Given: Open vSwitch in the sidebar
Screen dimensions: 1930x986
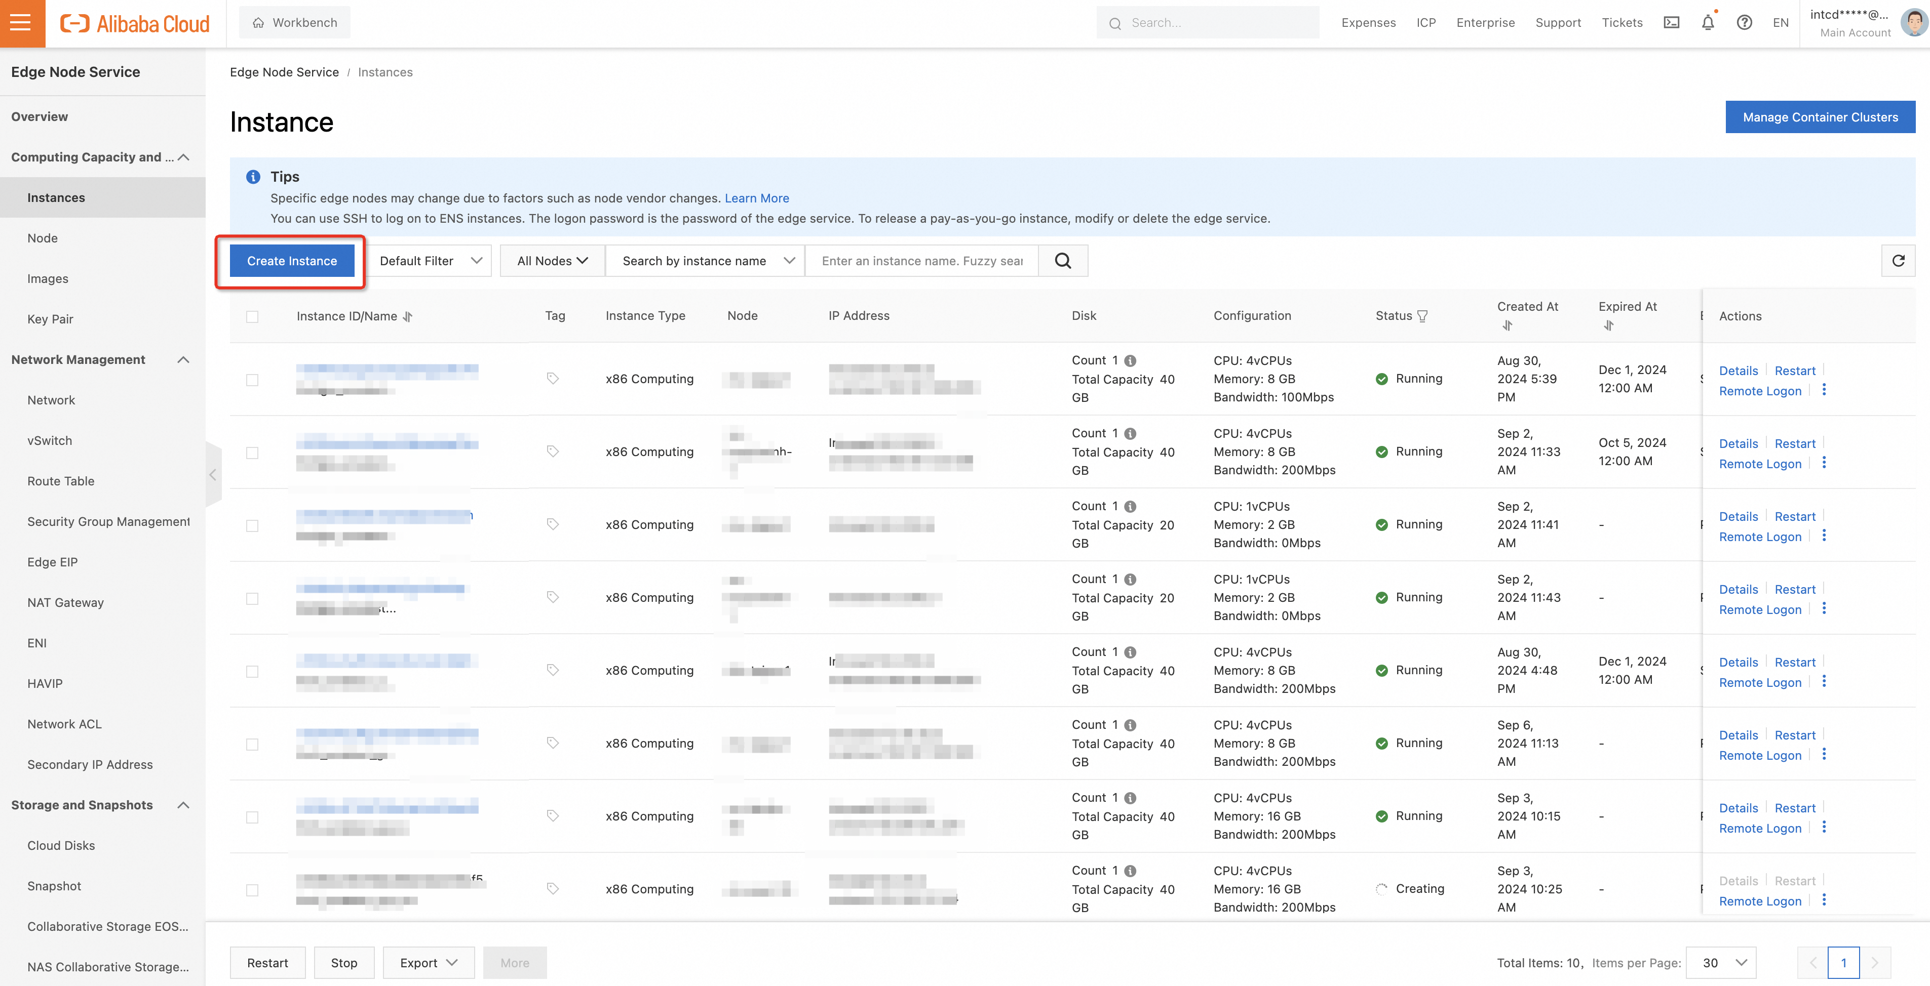Looking at the screenshot, I should pos(50,440).
